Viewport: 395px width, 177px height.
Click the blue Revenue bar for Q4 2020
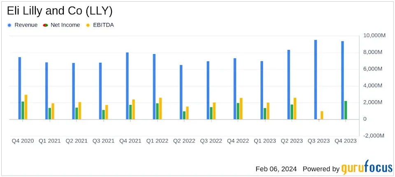(20, 88)
